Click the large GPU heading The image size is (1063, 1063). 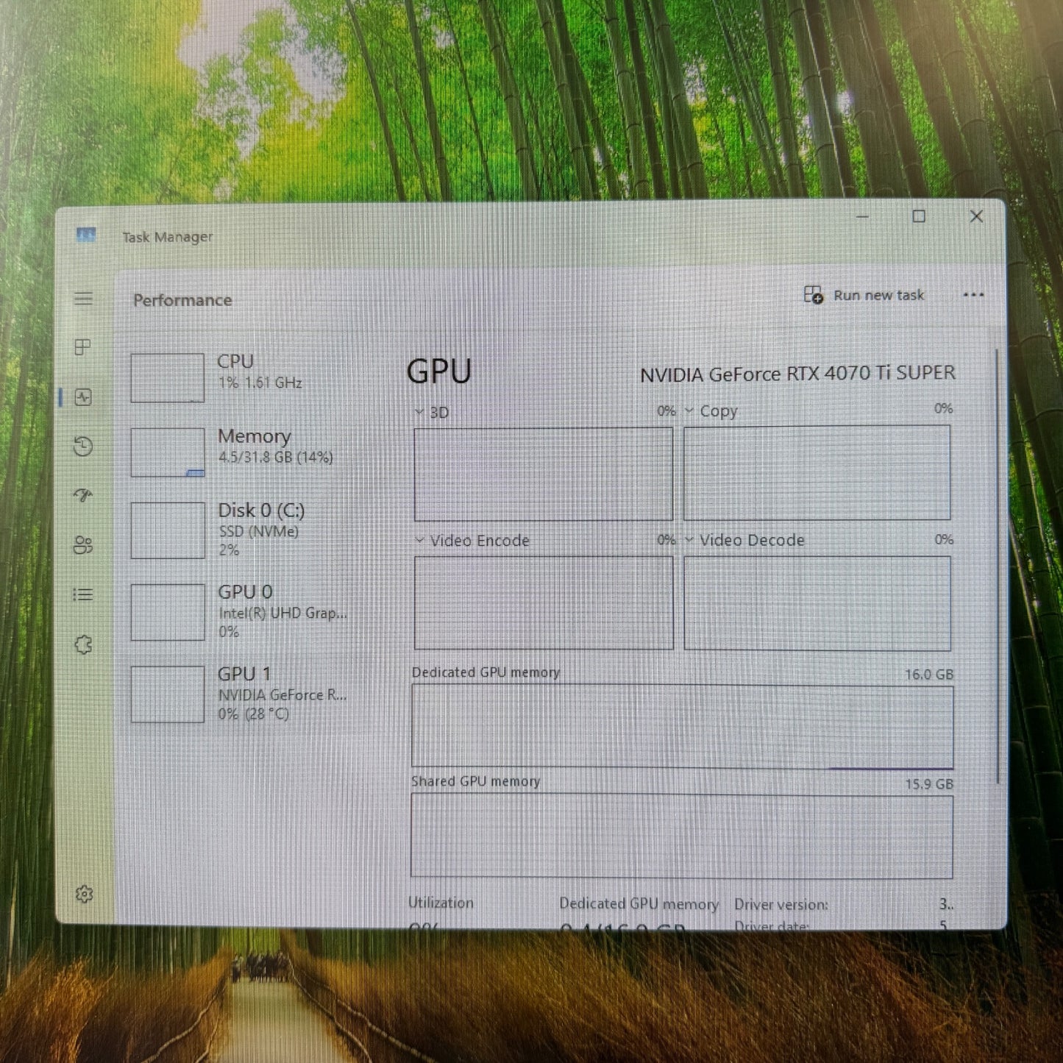coord(439,371)
